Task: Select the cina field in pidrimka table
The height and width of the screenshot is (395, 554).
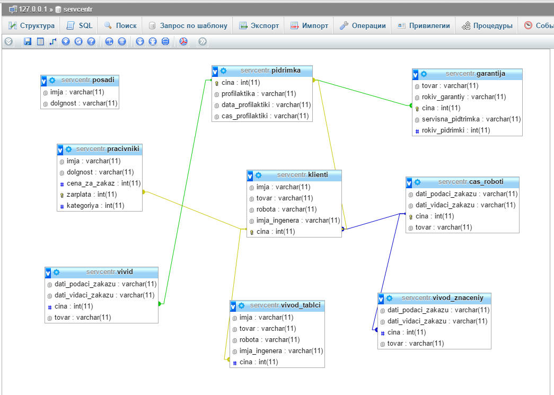Action: 262,82
